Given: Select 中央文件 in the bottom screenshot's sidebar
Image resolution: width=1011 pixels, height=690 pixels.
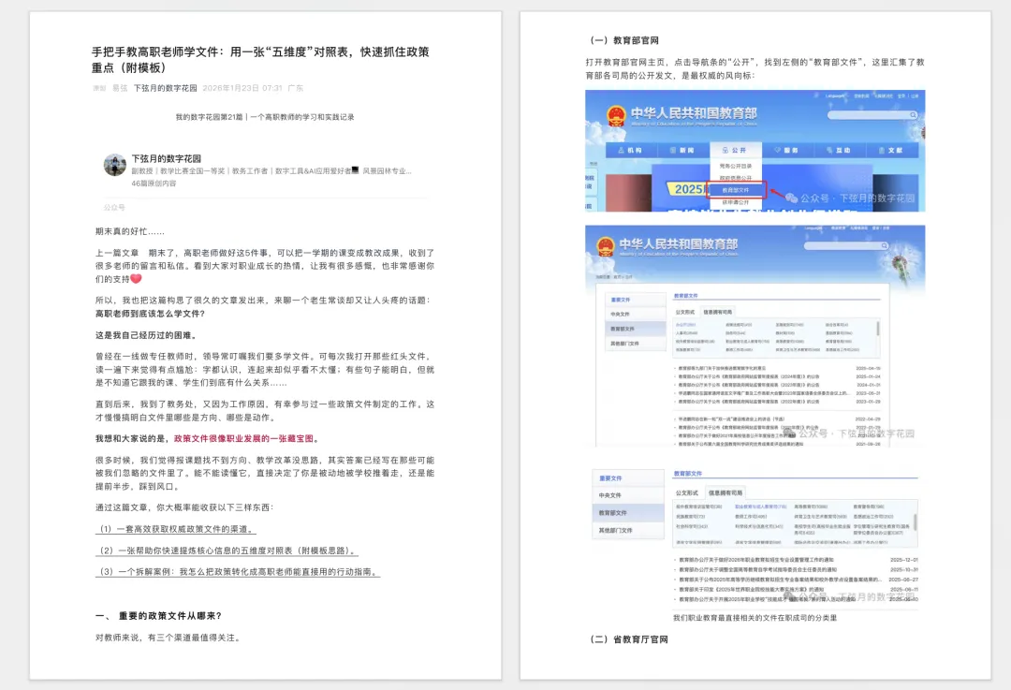Looking at the screenshot, I should coord(628,495).
